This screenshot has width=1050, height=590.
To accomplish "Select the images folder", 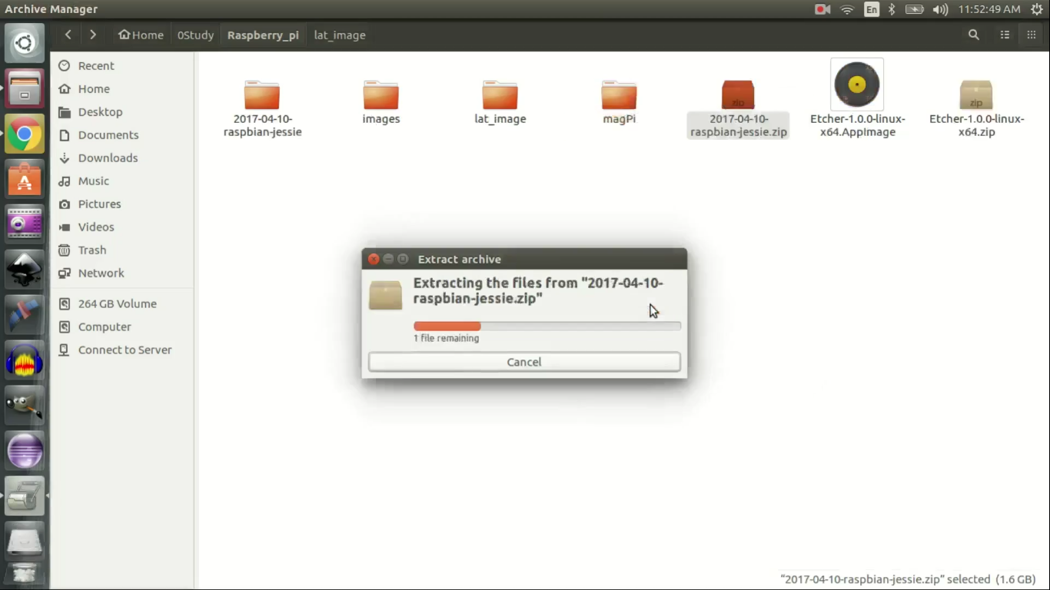I will pyautogui.click(x=381, y=103).
